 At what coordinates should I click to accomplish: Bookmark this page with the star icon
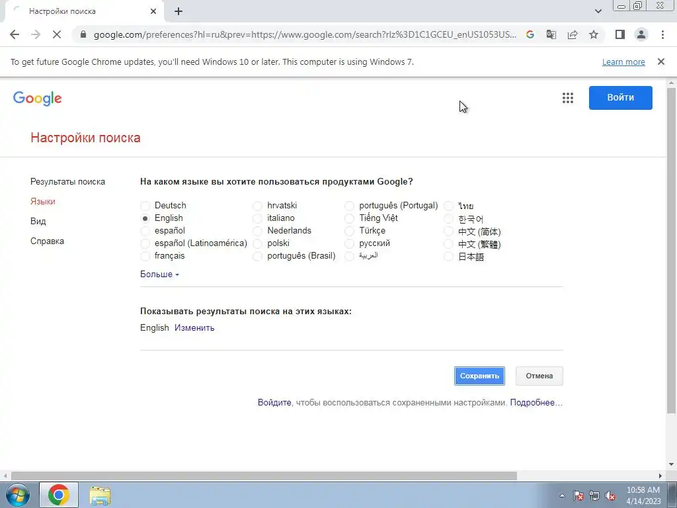tap(594, 34)
